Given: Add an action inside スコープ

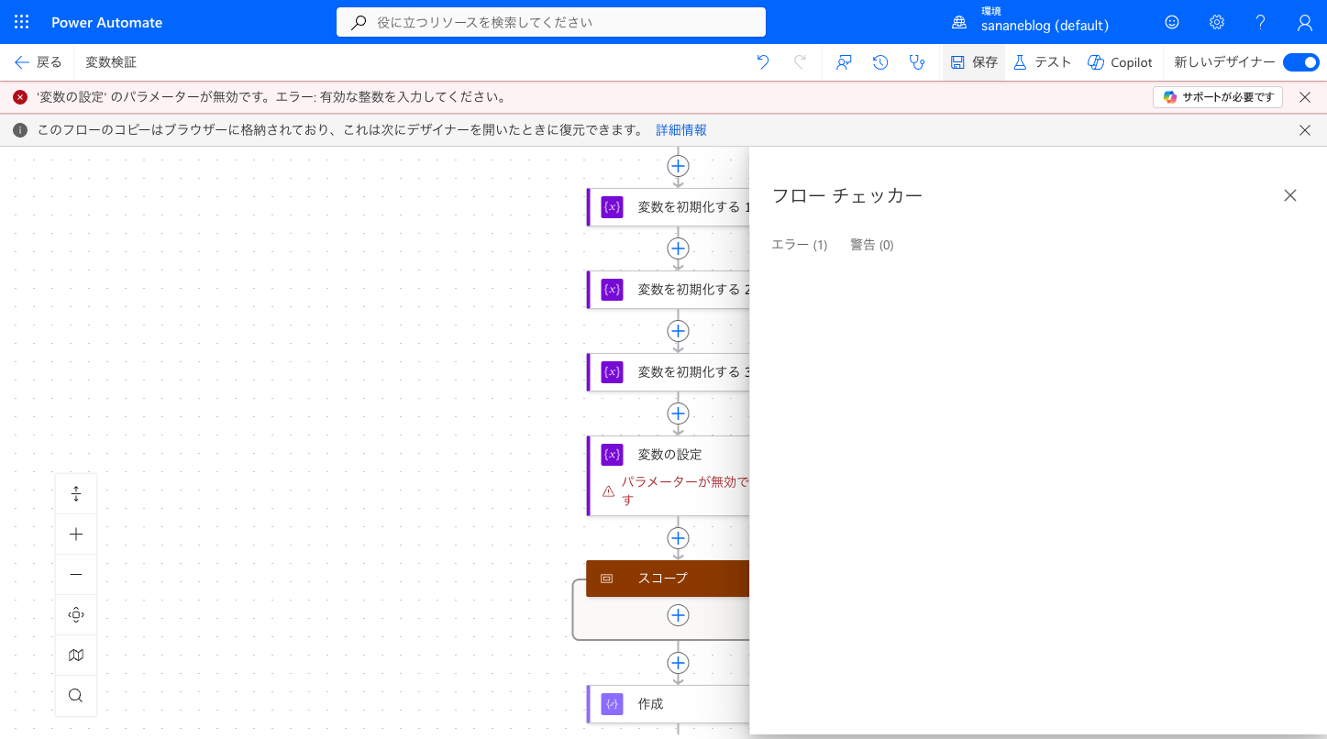Looking at the screenshot, I should pyautogui.click(x=678, y=615).
